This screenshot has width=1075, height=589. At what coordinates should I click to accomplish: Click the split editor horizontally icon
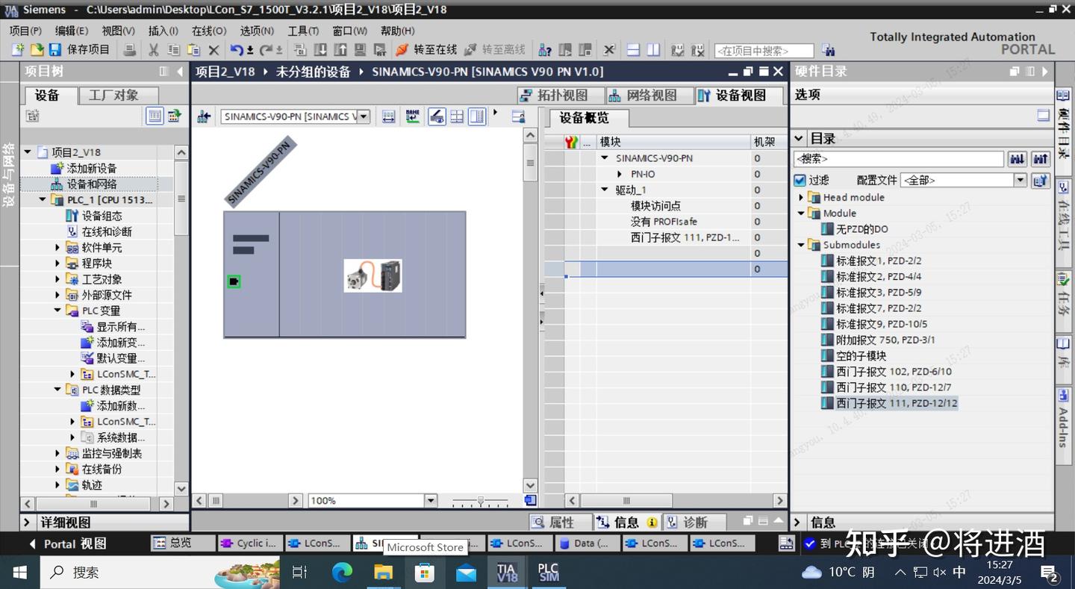(x=633, y=50)
